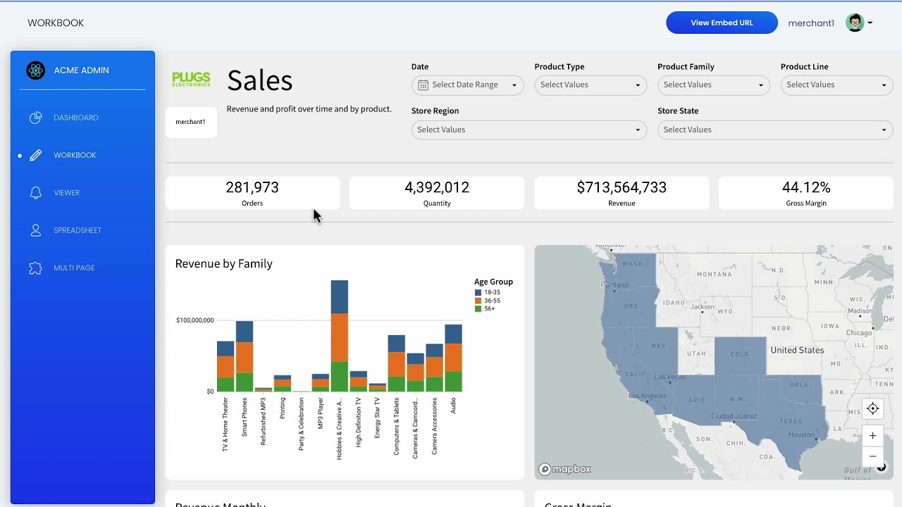Expand the Product Type filter dropdown

[590, 85]
